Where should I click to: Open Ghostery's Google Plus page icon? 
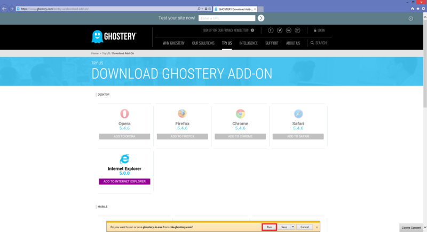(298, 30)
